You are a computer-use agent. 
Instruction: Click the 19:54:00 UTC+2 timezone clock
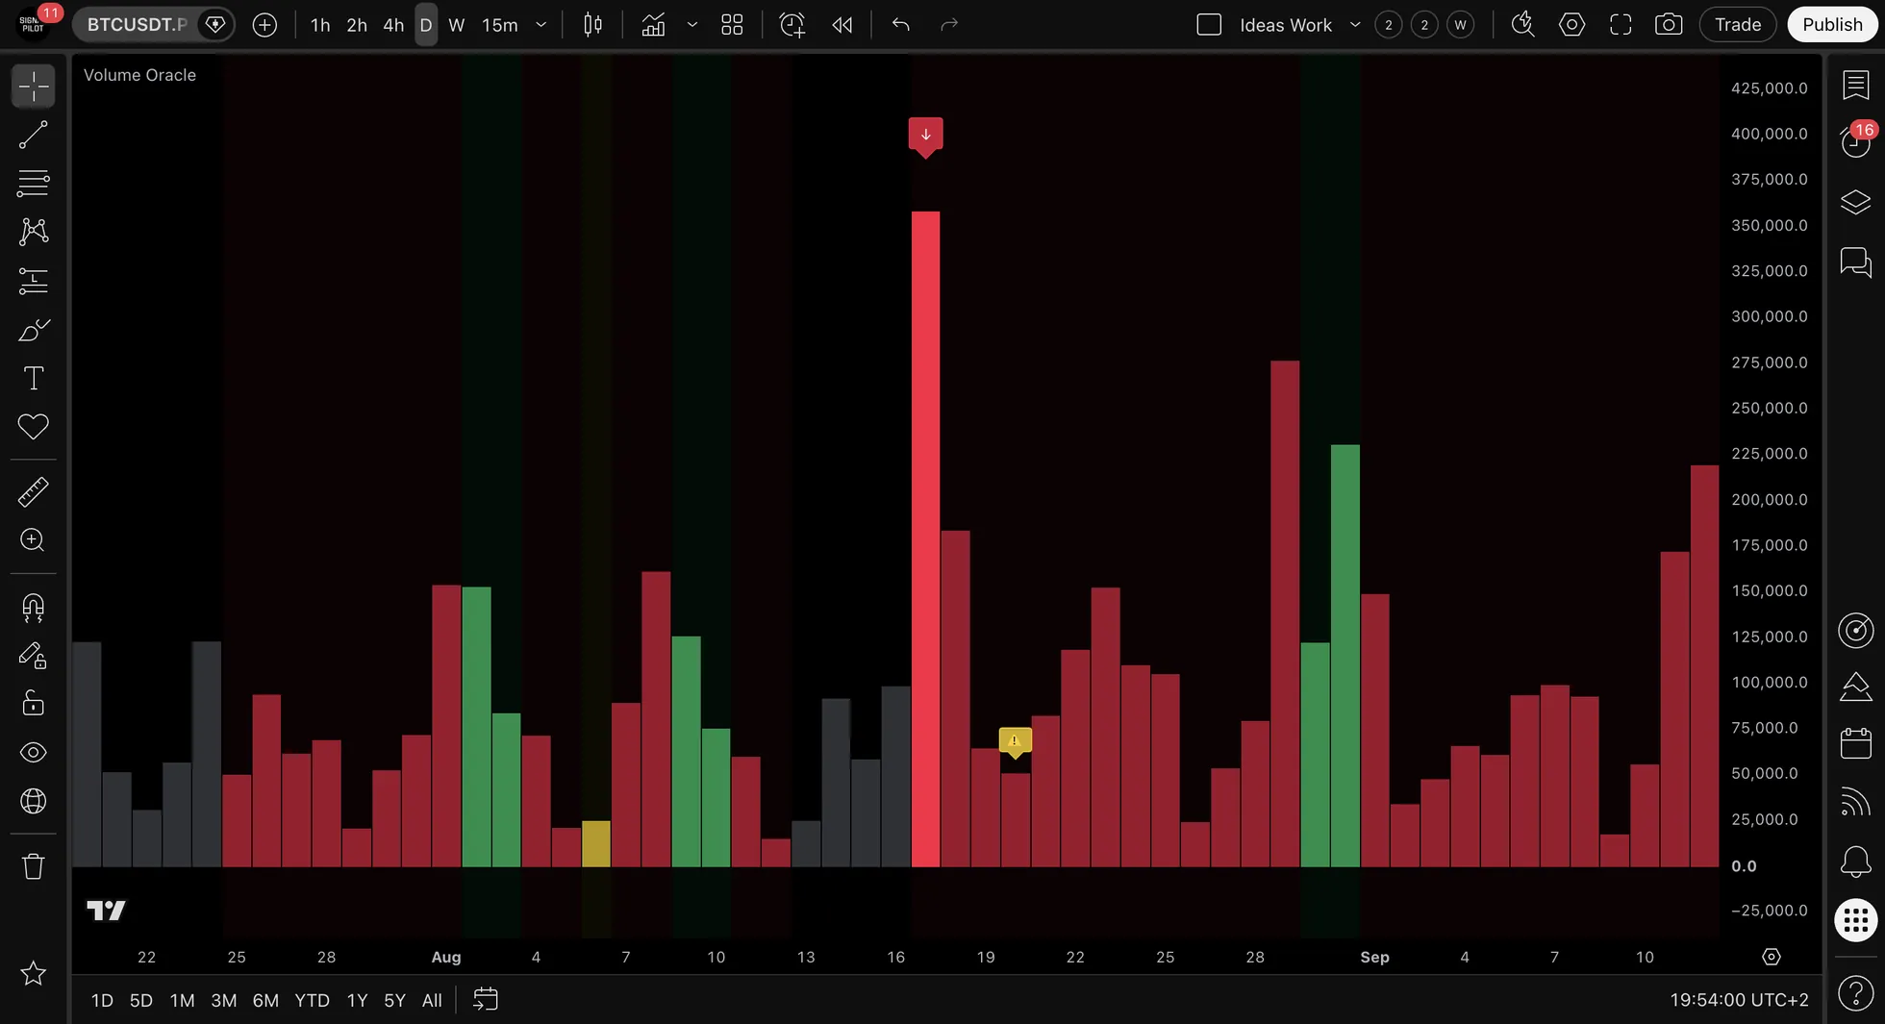(x=1739, y=1000)
